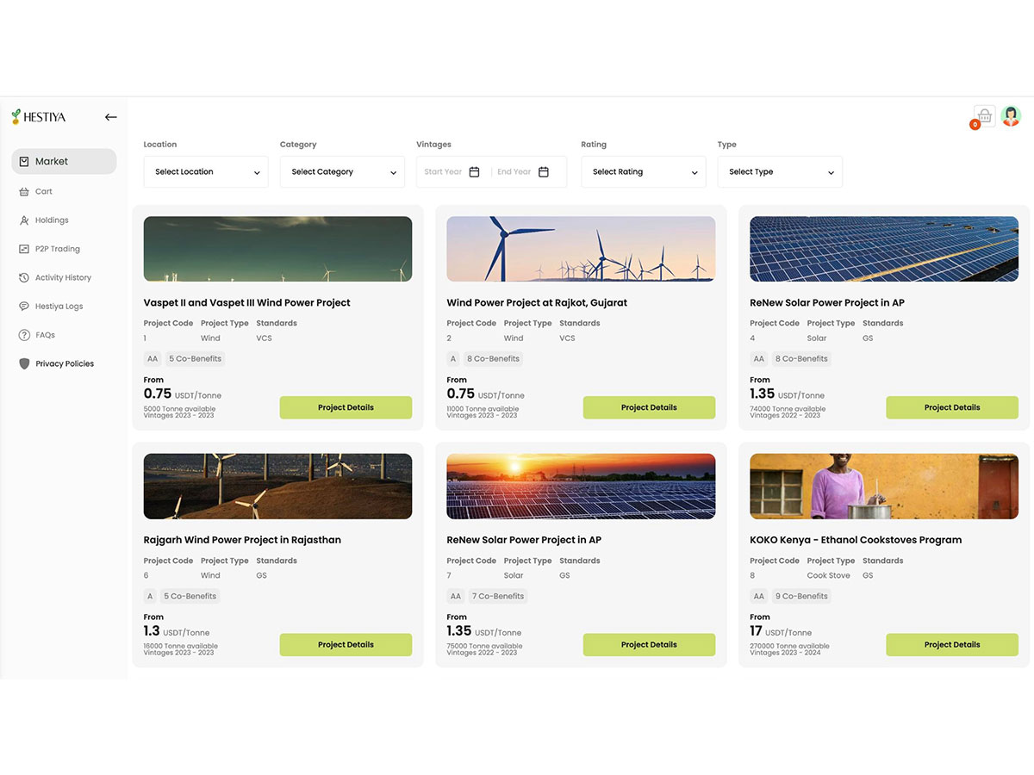This screenshot has height=775, width=1034.
Task: Expand the Select Category dropdown
Action: point(341,171)
